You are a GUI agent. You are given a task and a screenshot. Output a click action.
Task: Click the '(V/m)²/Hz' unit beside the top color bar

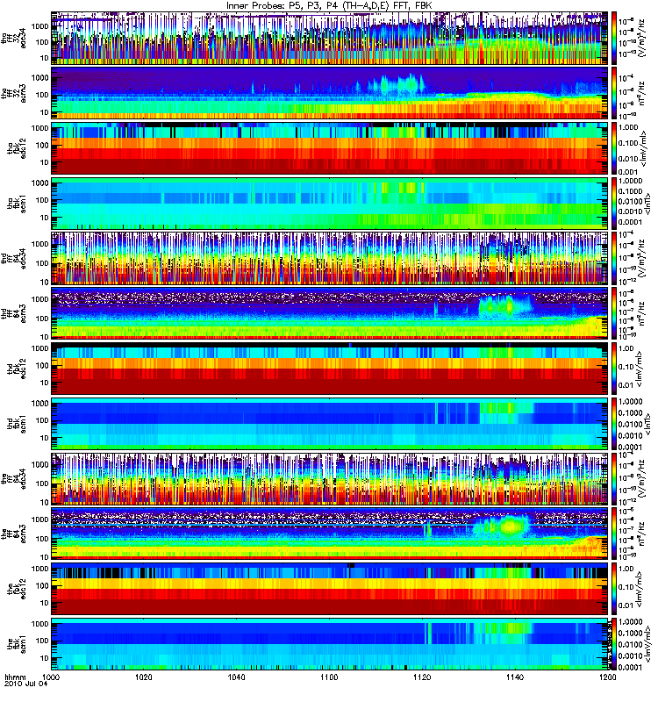[641, 38]
